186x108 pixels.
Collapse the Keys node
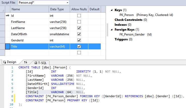click(x=112, y=10)
